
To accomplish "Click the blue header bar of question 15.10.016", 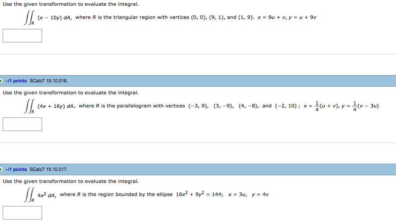I will click(198, 81).
